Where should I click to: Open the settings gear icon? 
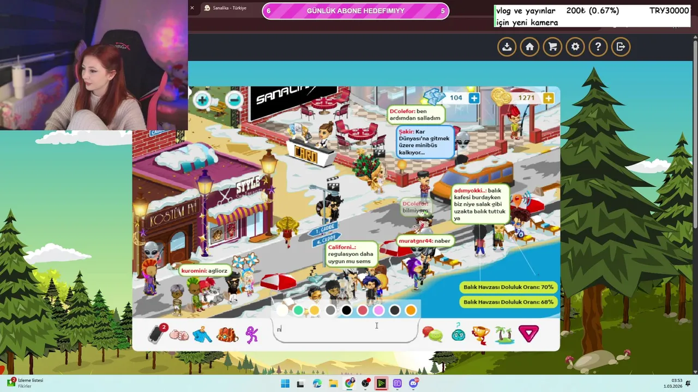click(575, 47)
